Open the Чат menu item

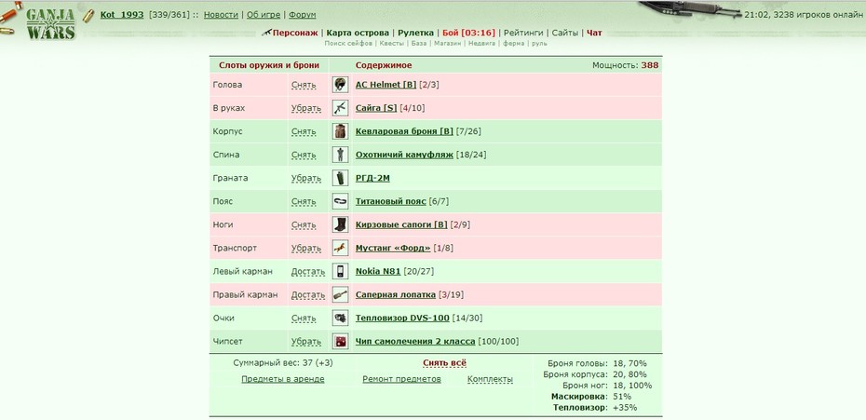[594, 33]
